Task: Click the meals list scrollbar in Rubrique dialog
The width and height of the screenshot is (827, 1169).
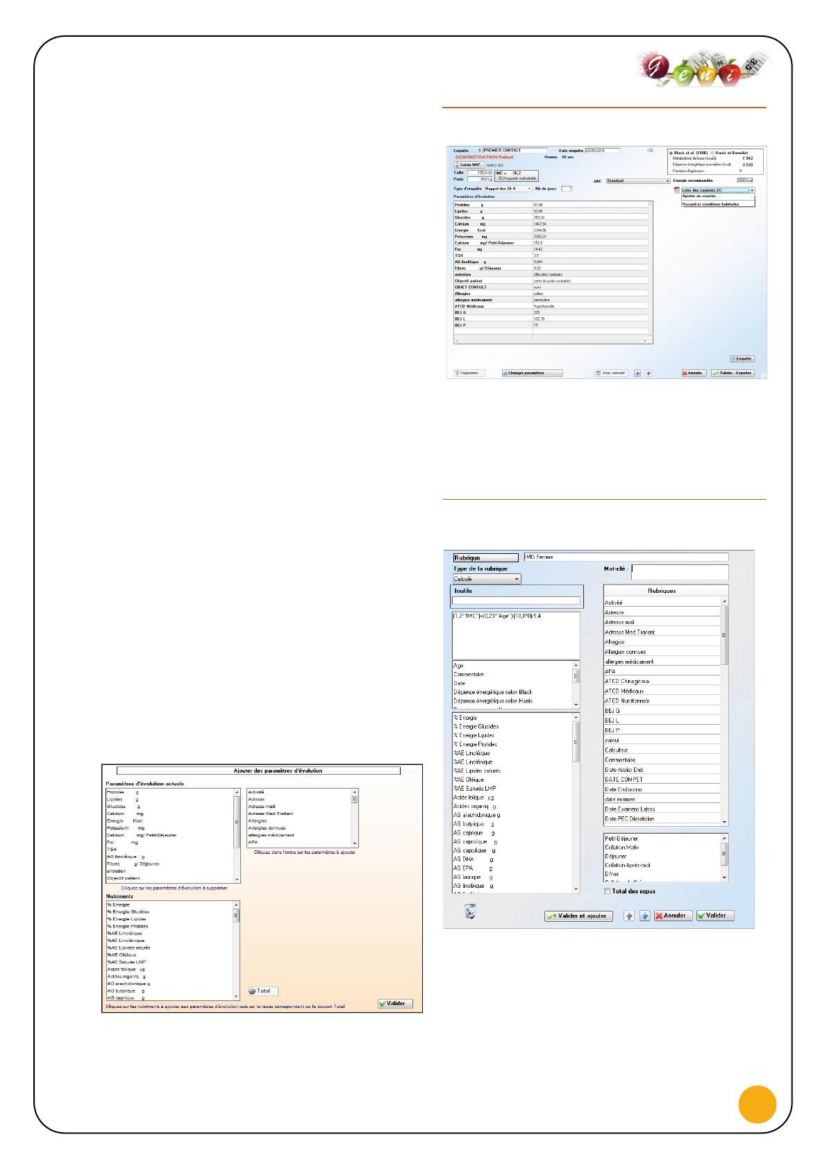Action: (725, 857)
